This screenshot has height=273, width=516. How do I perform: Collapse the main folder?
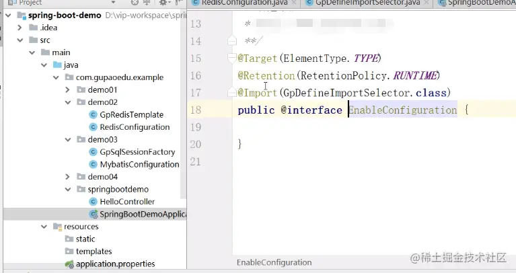pyautogui.click(x=32, y=52)
